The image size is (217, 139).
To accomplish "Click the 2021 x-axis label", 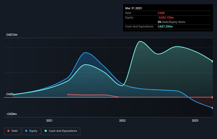I will (49, 121).
